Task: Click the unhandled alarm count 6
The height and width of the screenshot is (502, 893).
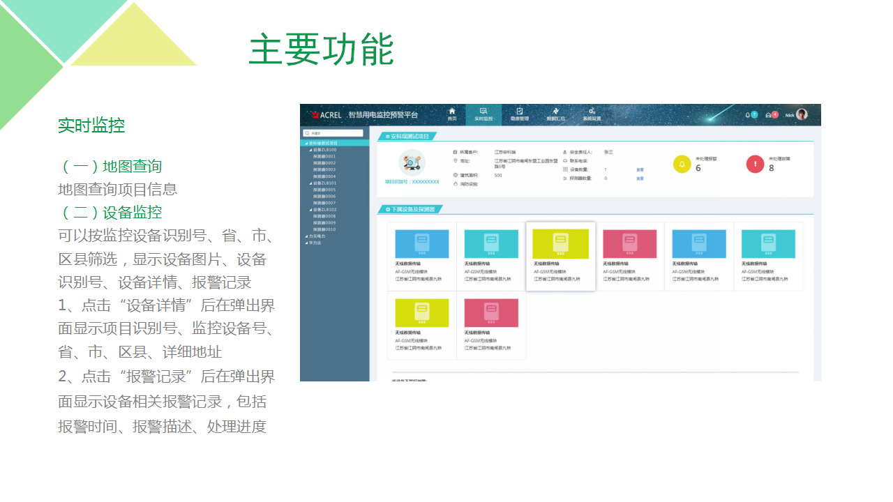Action: (698, 168)
